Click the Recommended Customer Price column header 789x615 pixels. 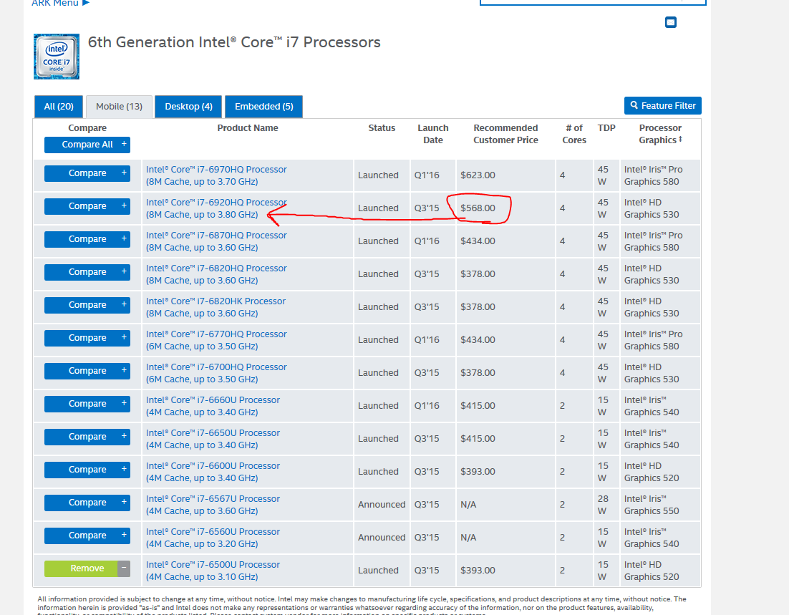(x=505, y=134)
